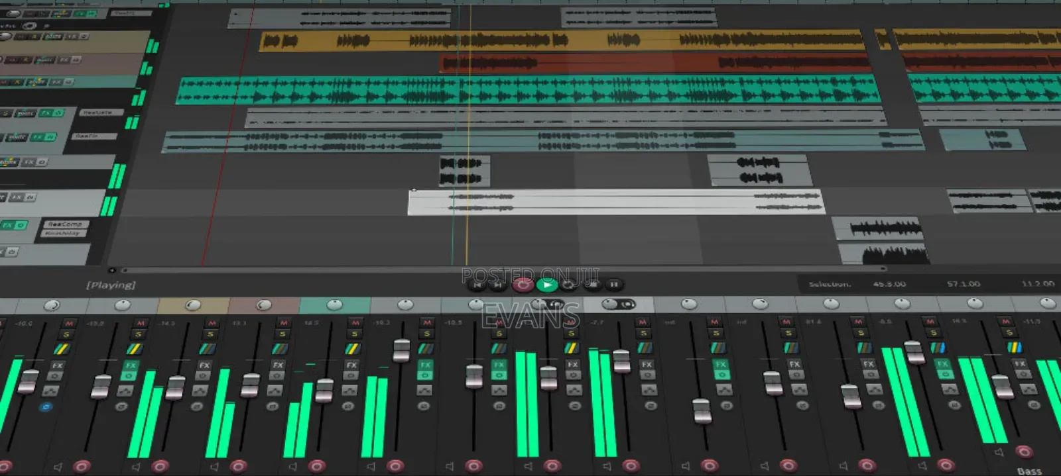Open FX chain on the Bass channel
The height and width of the screenshot is (476, 1061).
tap(1020, 364)
